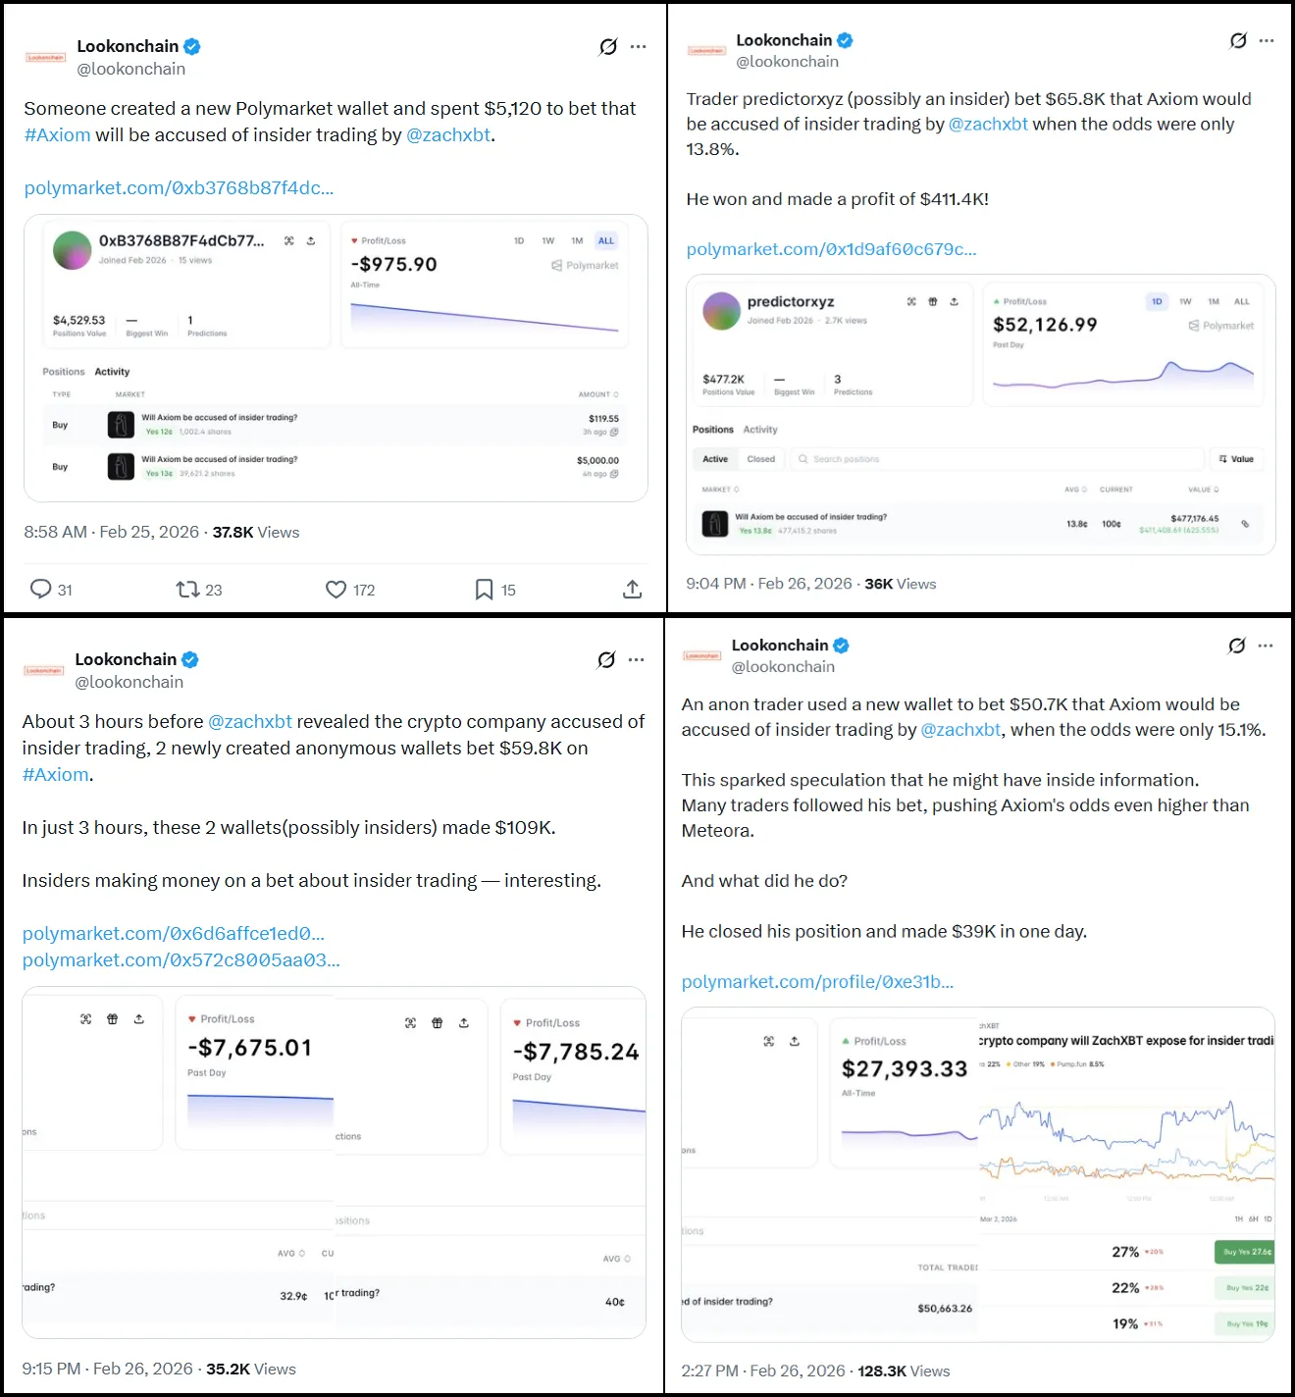
Task: Click the green Buy Yes 27.6¢ button
Action: coord(1246,1252)
